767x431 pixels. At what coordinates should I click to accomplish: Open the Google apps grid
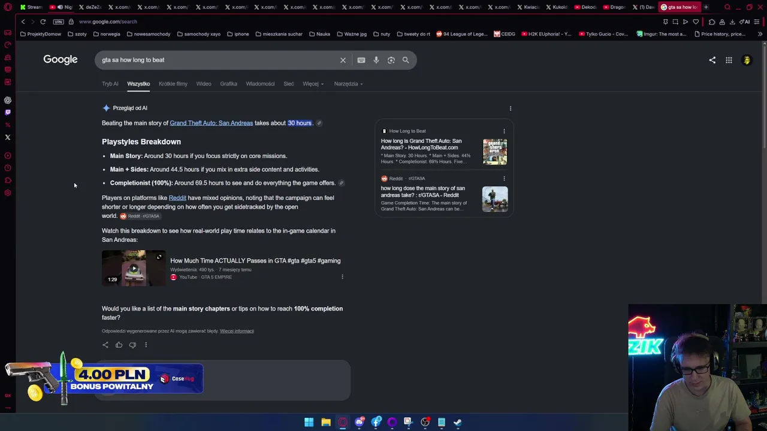pyautogui.click(x=729, y=60)
